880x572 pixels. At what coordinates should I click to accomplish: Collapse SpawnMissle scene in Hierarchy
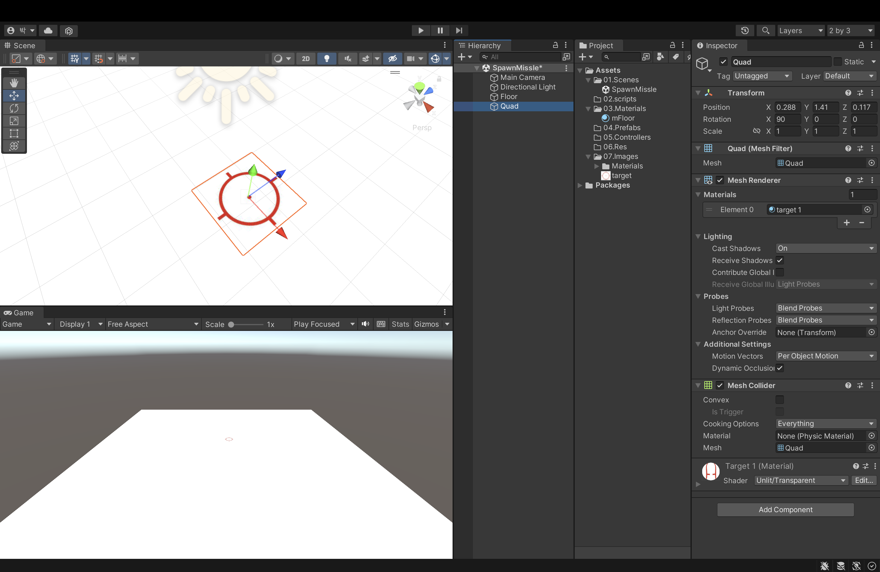coord(477,68)
